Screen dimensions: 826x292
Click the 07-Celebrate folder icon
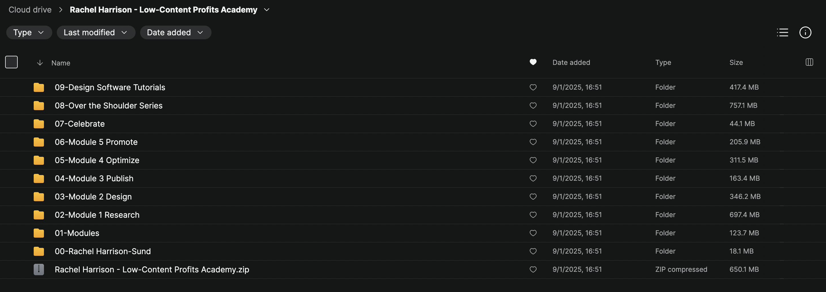click(x=39, y=124)
